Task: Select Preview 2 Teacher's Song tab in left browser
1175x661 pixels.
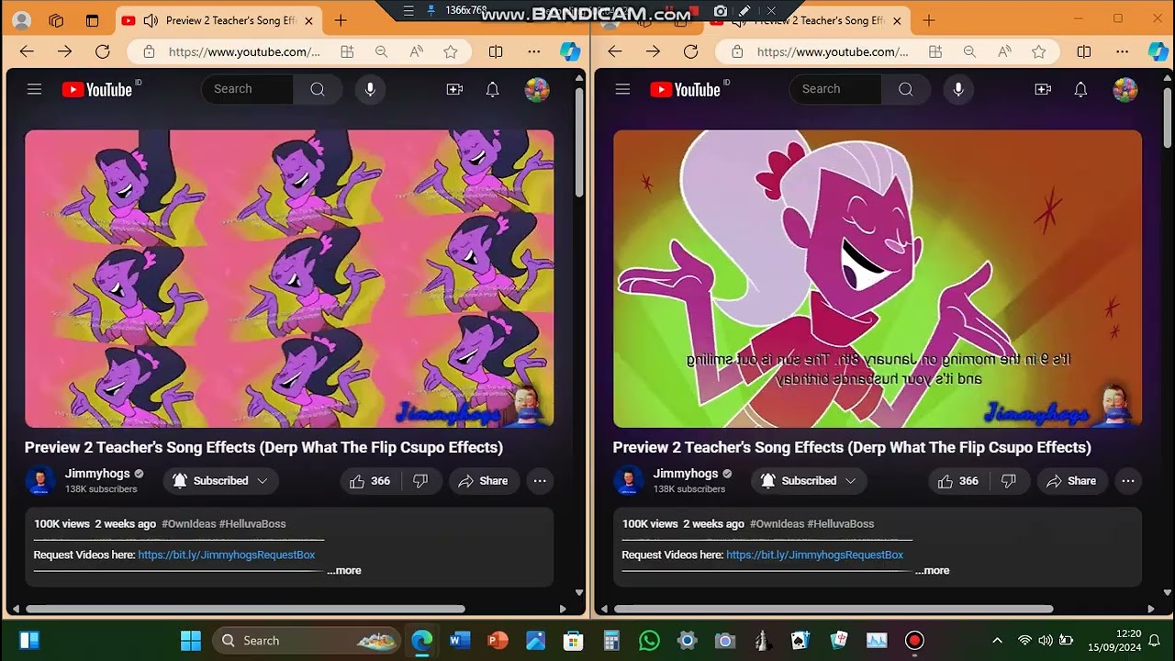Action: [x=218, y=20]
